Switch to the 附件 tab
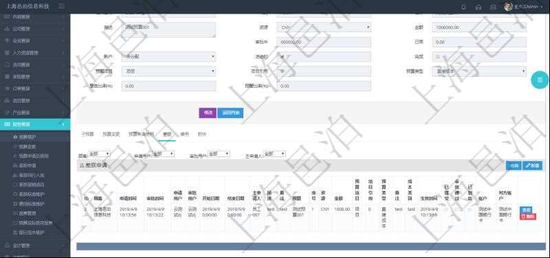 point(202,134)
